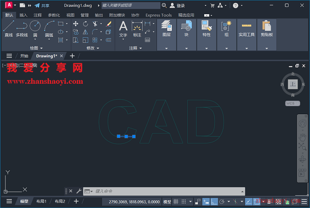The width and height of the screenshot is (310, 208).
Task: Toggle snap mode in status bar
Action: click(x=184, y=202)
